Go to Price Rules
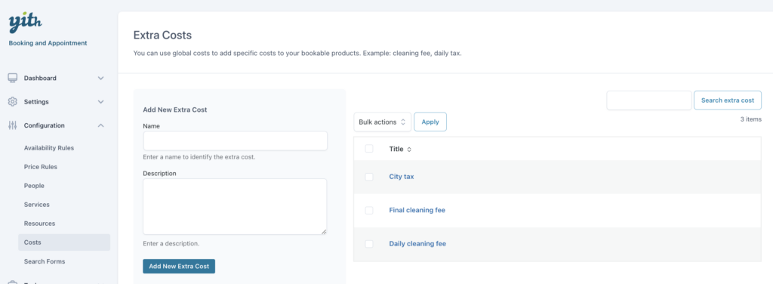Image resolution: width=773 pixels, height=284 pixels. coord(41,167)
